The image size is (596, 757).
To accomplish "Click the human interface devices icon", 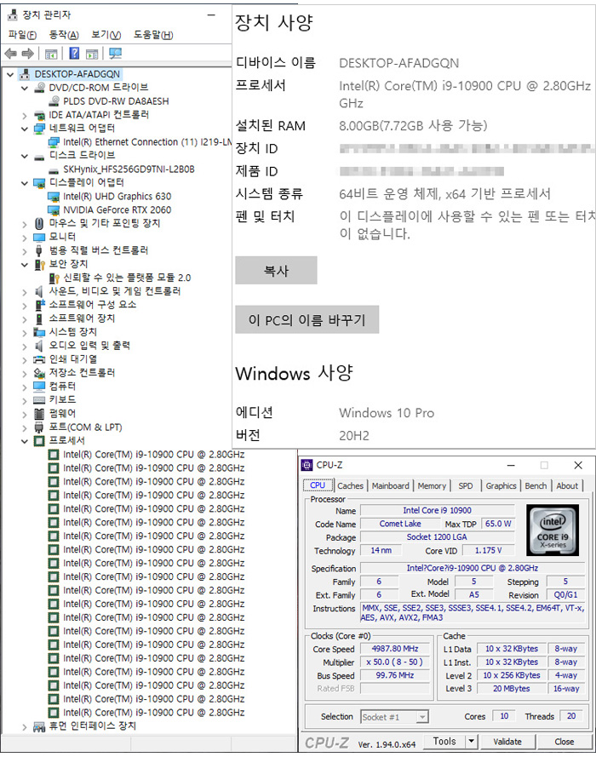I will pos(39,726).
